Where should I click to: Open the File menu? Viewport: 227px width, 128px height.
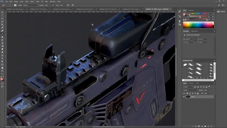(6, 1)
